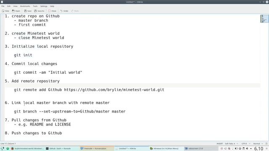Click the battery tray icon
This screenshot has width=269, height=151.
(x=236, y=148)
